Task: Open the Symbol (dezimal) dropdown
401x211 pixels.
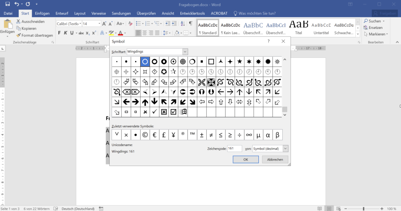Action: coord(285,148)
